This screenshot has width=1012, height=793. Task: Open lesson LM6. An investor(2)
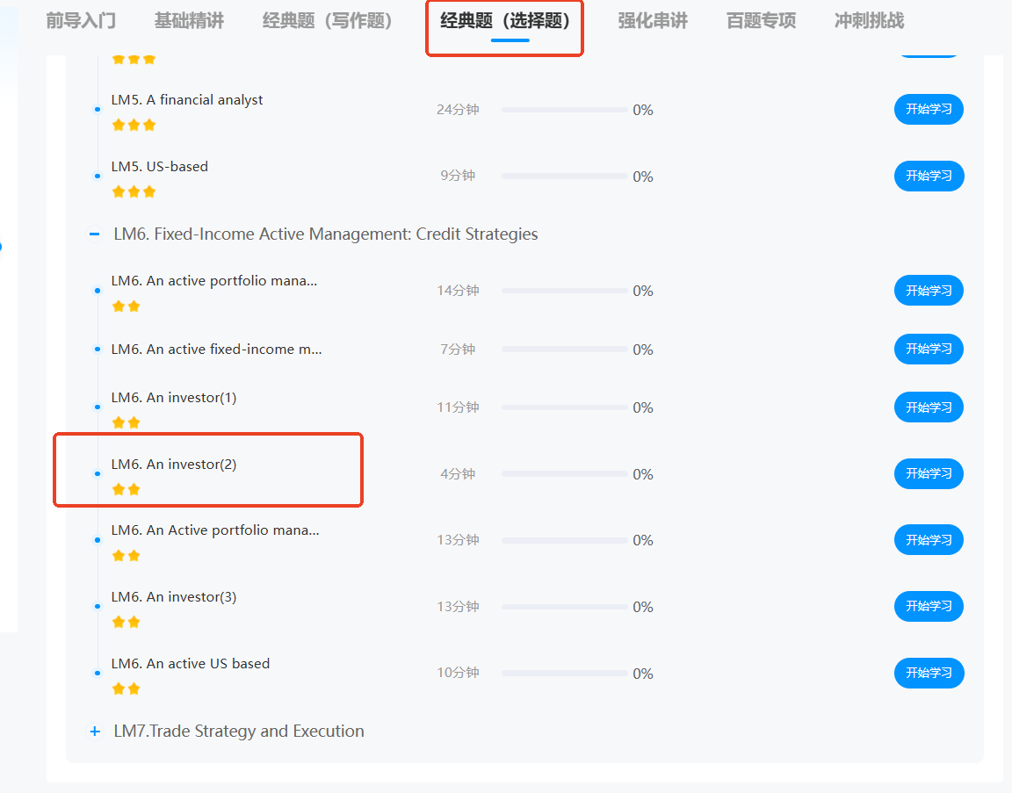coord(174,464)
